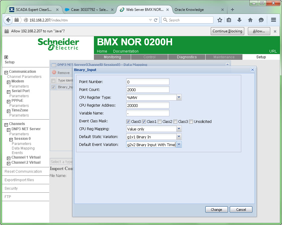Dismiss the Java permission notification bar
The width and height of the screenshot is (282, 225).
pos(275,31)
